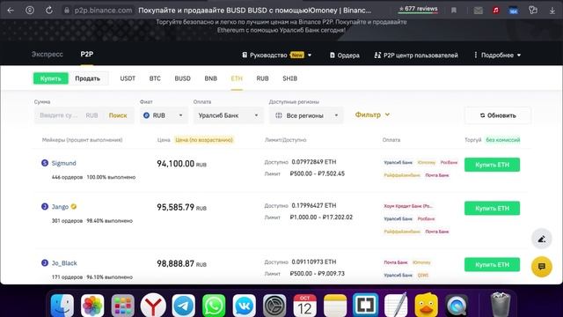Screen dimensions: 563x317
Task: Select the BNB currency tab
Action: click(x=211, y=78)
